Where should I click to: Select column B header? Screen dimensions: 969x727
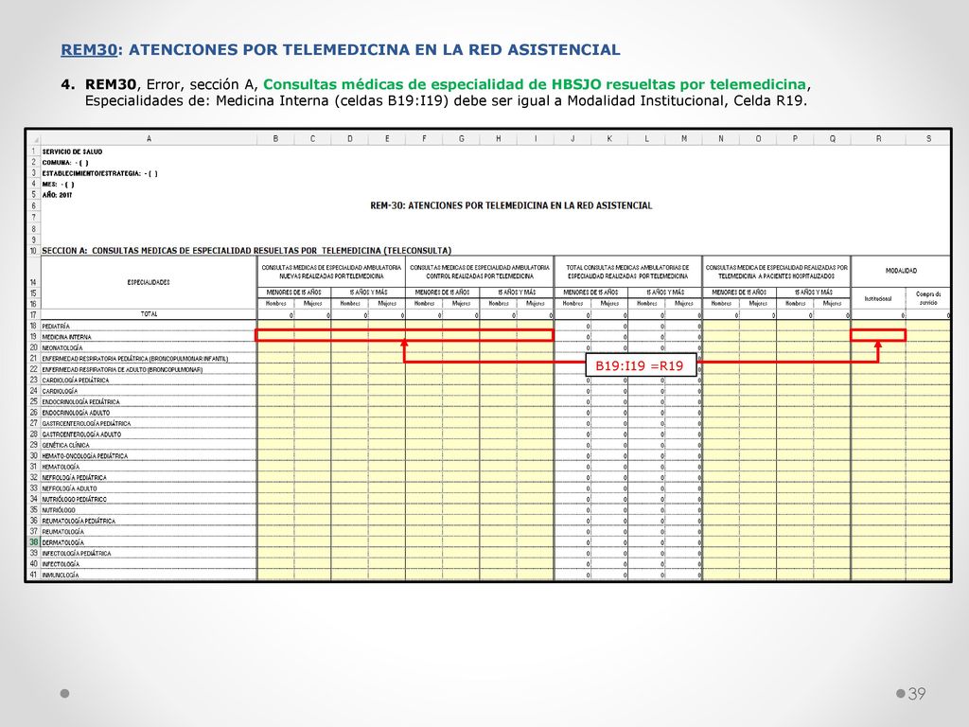click(275, 139)
